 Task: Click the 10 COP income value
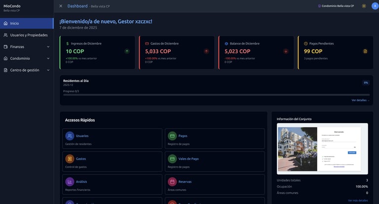click(x=75, y=51)
